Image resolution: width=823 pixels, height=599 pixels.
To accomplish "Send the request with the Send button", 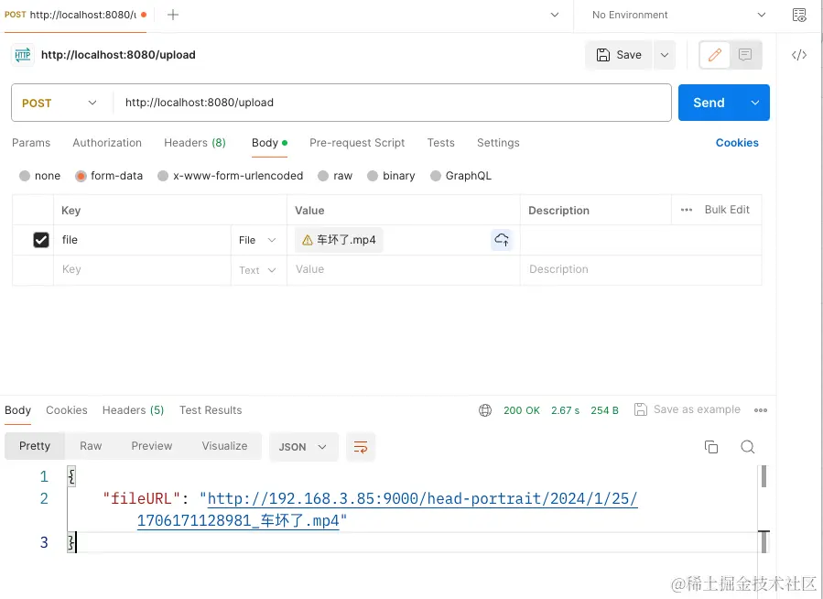I will click(x=709, y=103).
